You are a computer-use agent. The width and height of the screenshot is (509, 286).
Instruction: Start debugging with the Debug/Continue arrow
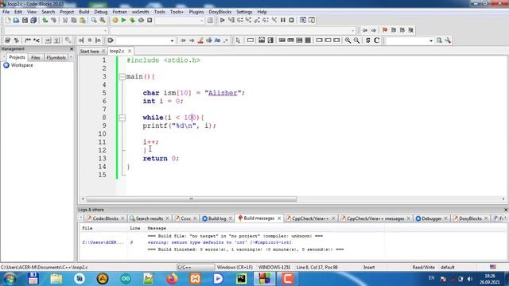223,21
